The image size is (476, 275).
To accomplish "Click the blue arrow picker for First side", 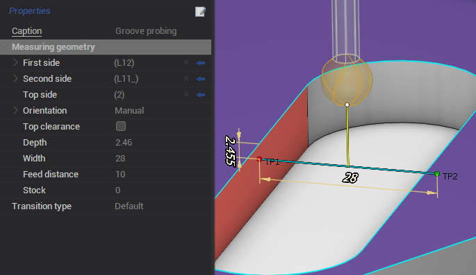I will click(201, 63).
